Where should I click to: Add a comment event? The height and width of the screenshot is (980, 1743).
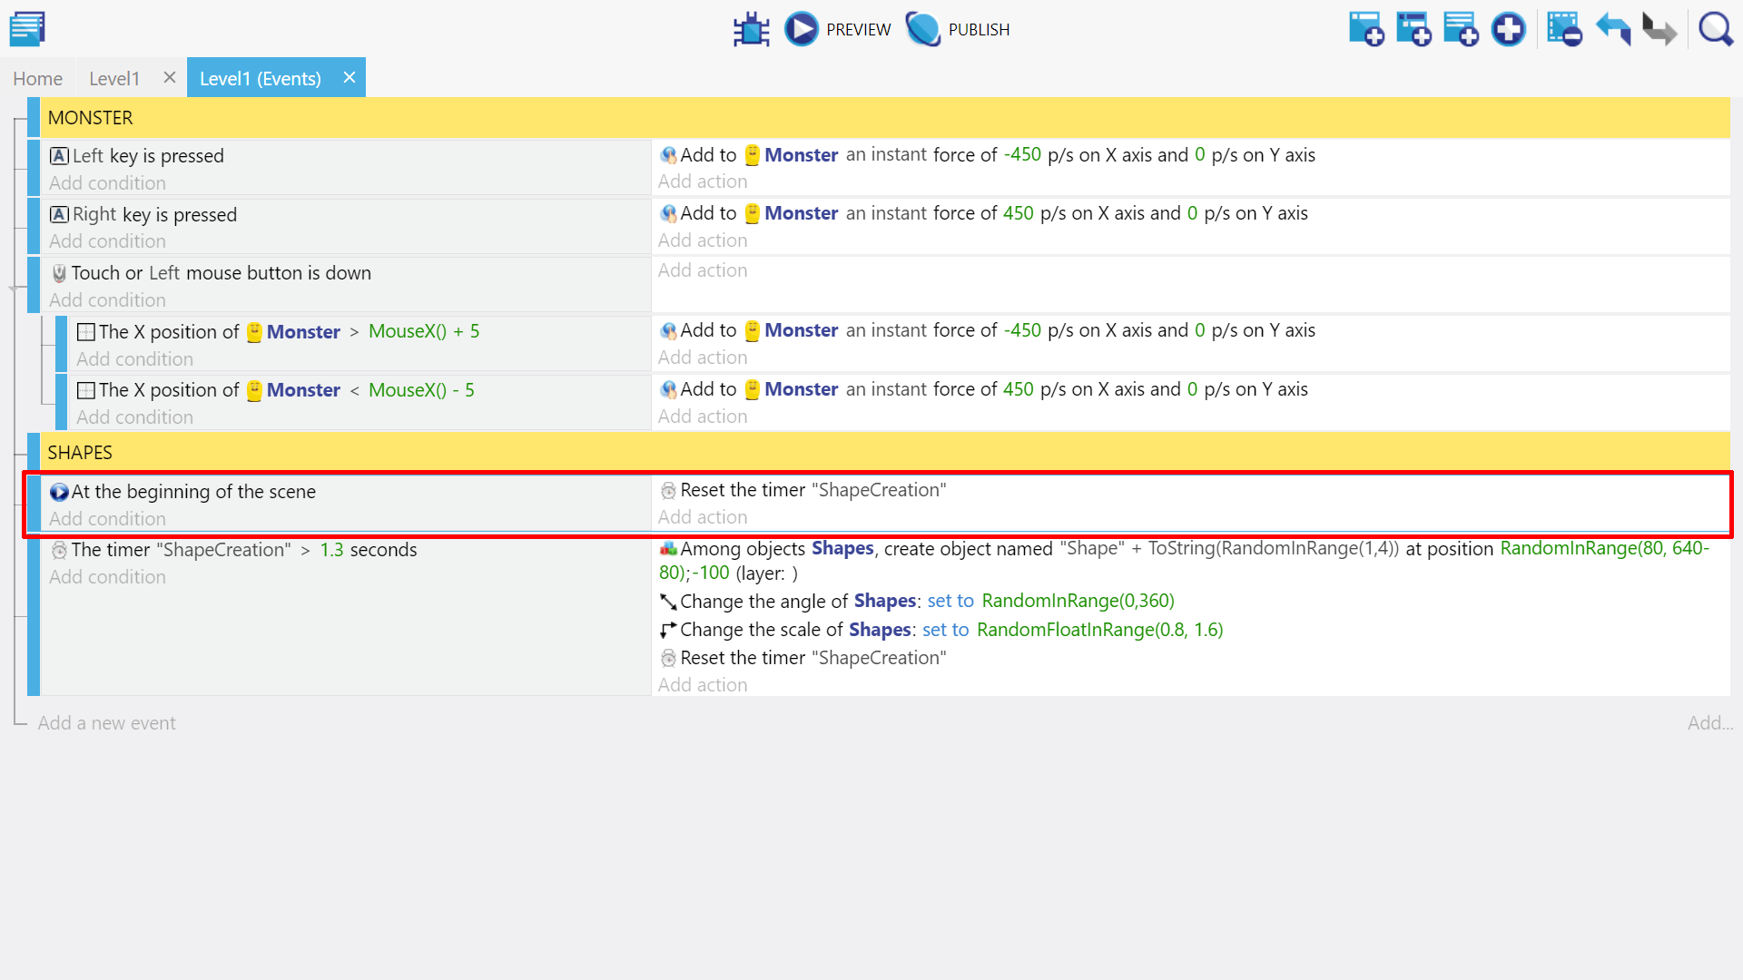point(1461,29)
